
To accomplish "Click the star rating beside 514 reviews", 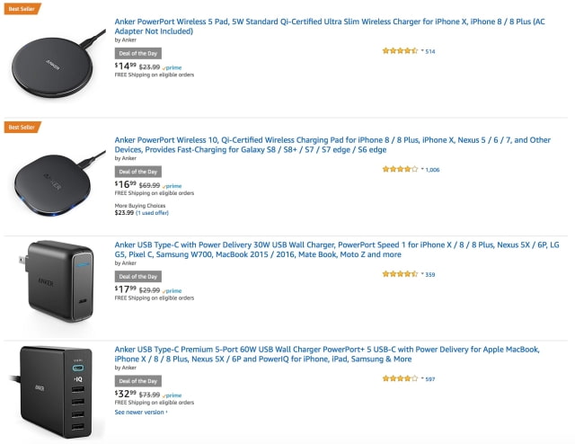I will coord(400,51).
